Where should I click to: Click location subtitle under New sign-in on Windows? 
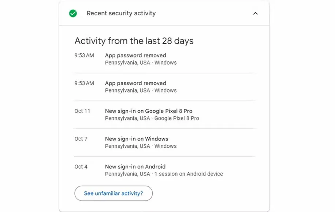(141, 146)
